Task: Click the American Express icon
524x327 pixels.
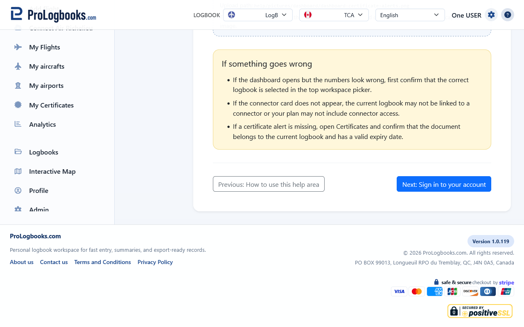Action: 435,291
